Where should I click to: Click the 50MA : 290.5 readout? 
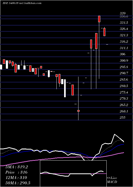[x=18, y=183]
